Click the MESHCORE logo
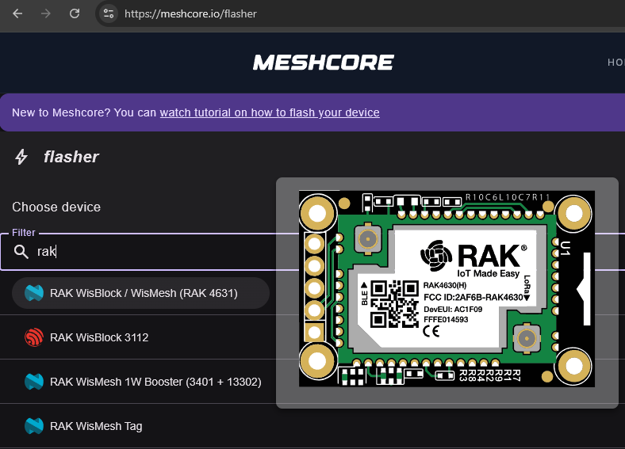 324,63
